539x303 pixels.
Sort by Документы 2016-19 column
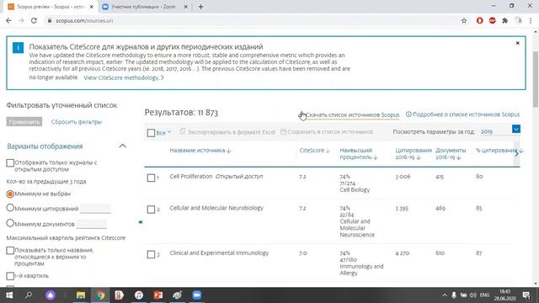[x=451, y=153]
